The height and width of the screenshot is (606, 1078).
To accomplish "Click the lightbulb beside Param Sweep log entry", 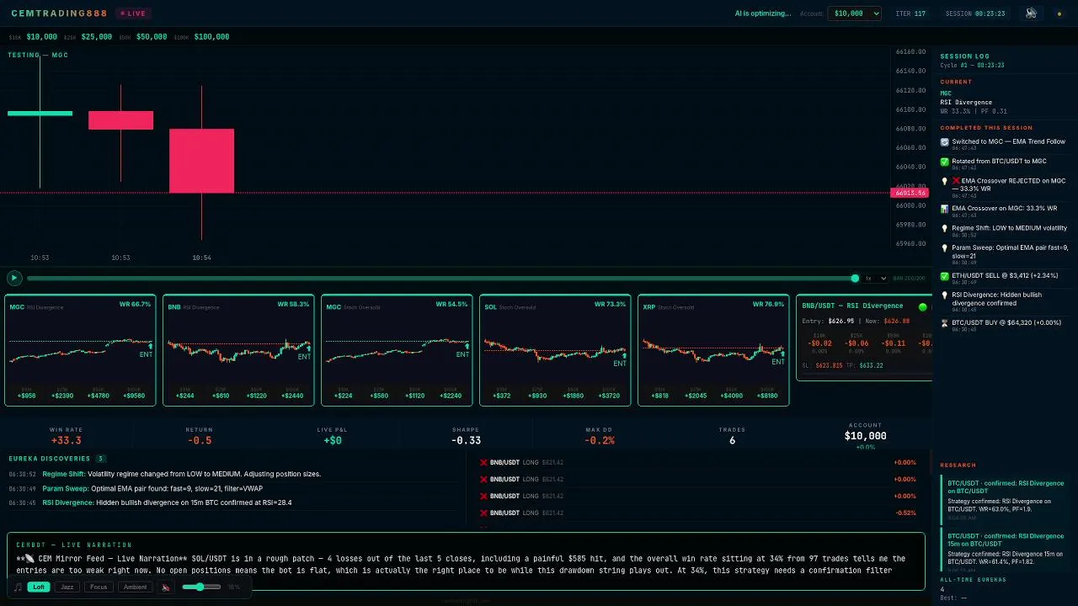I will click(945, 248).
